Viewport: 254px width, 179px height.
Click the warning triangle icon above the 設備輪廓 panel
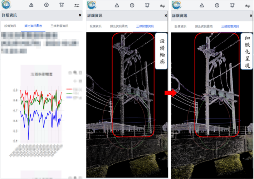click(x=117, y=5)
